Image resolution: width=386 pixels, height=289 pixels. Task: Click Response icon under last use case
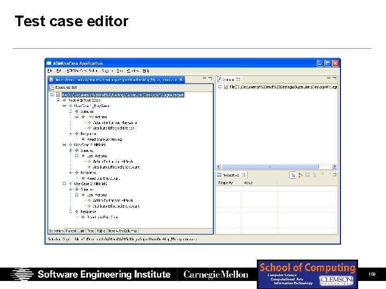[x=77, y=211]
